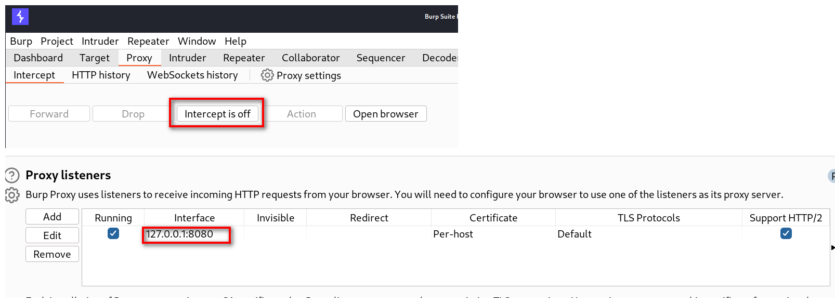Viewport: 835px width, 303px height.
Task: Switch to the WebSockets history tab
Action: point(192,75)
